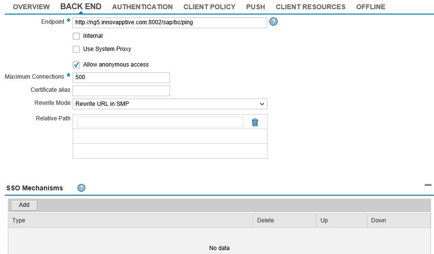
Task: Switch to the Overview tab
Action: tap(31, 7)
